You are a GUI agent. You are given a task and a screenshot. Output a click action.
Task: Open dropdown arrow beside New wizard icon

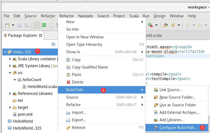(x=13, y=25)
